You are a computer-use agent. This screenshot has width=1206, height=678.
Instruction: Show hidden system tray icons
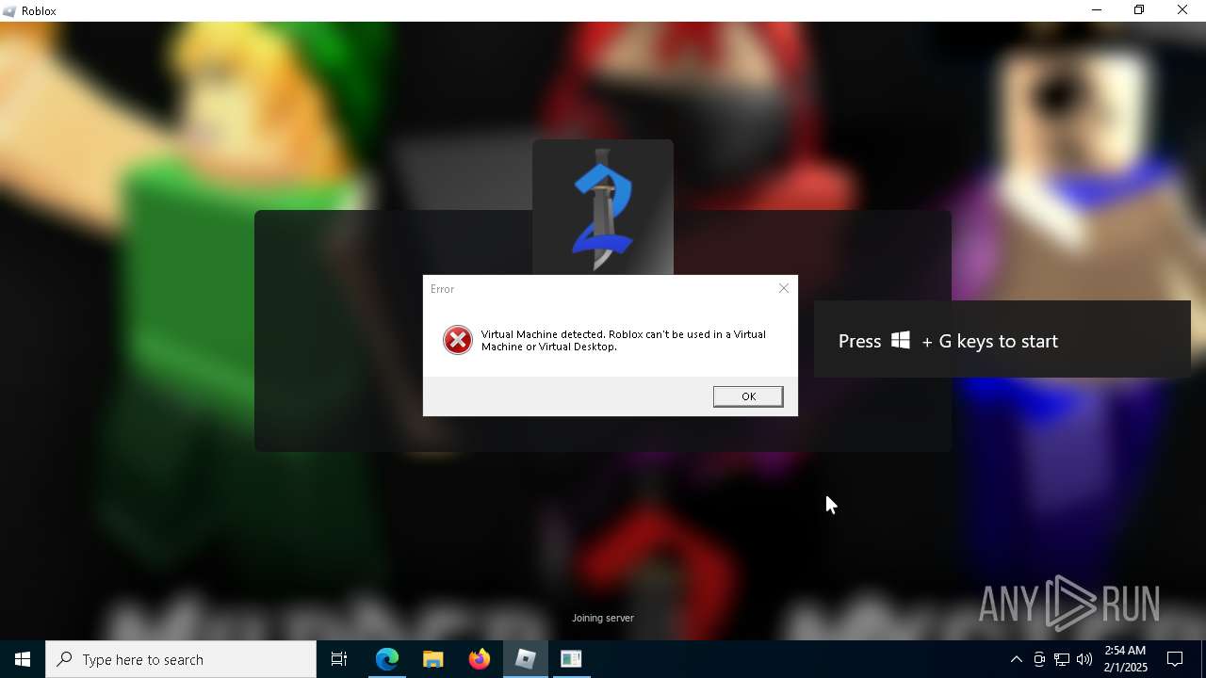coord(1016,659)
